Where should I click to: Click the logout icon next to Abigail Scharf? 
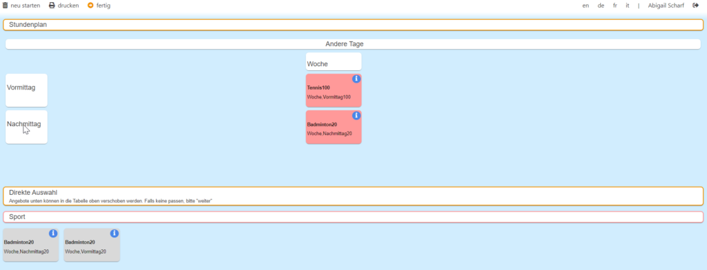click(x=696, y=6)
